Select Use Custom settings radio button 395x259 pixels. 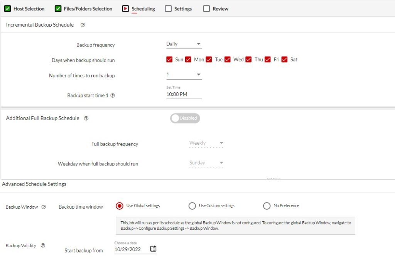192,206
